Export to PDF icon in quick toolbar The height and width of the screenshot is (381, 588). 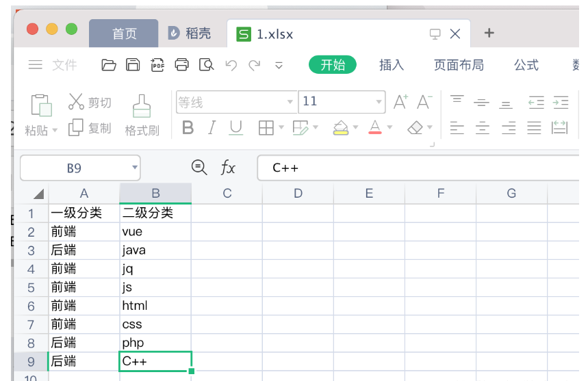[157, 65]
